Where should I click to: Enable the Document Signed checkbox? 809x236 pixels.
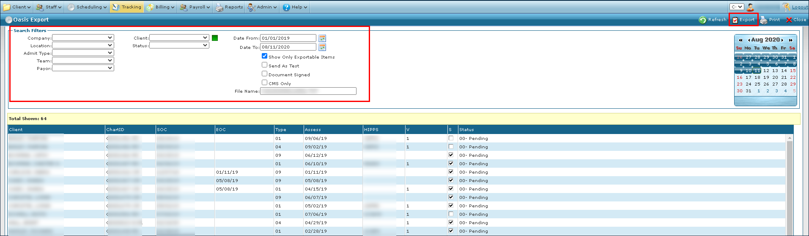[x=264, y=74]
